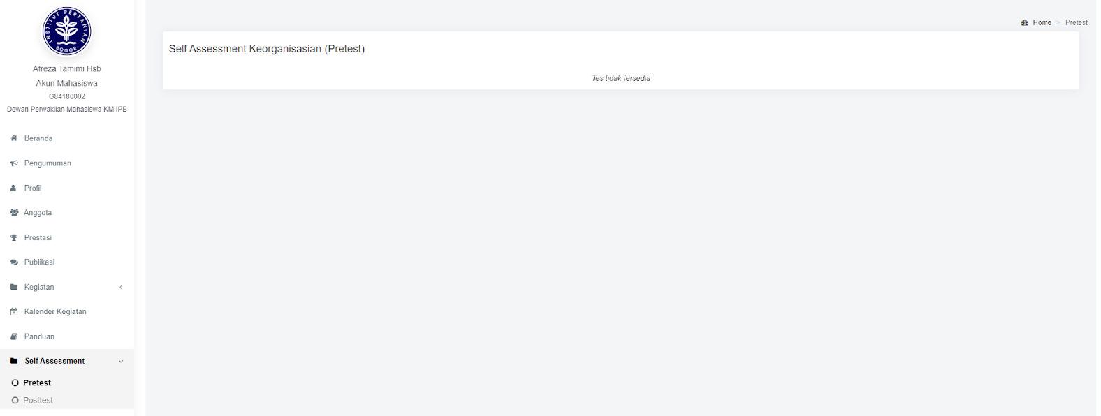The height and width of the screenshot is (416, 1101).
Task: Select the Posttest circle marker
Action: pos(15,401)
